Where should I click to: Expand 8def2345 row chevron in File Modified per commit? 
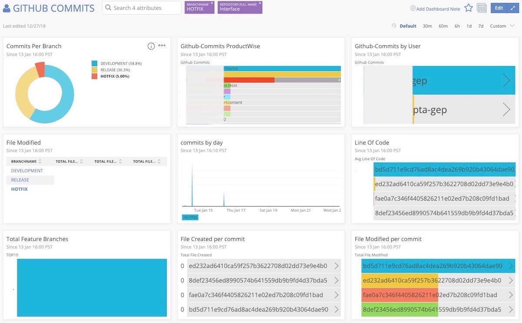pyautogui.click(x=511, y=310)
